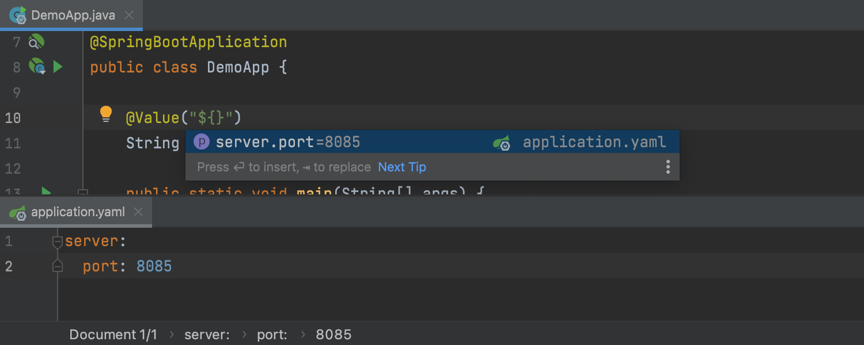Image resolution: width=864 pixels, height=345 pixels.
Task: Click the yellow intention lightbulb on line 10
Action: (106, 114)
